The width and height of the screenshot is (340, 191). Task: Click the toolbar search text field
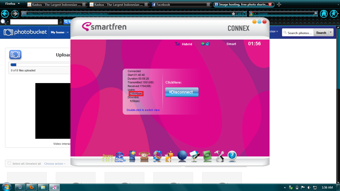(34, 22)
